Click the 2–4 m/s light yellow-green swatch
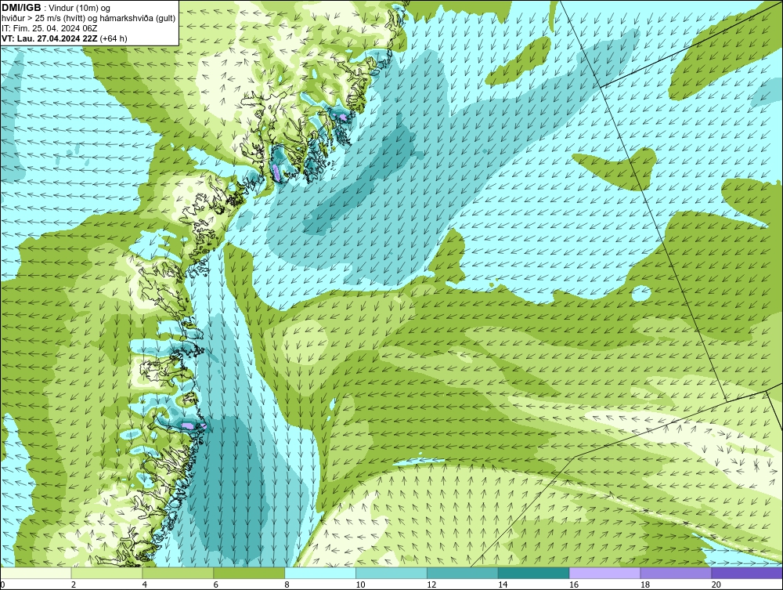Screen dimensions: 783x590 pyautogui.click(x=106, y=573)
